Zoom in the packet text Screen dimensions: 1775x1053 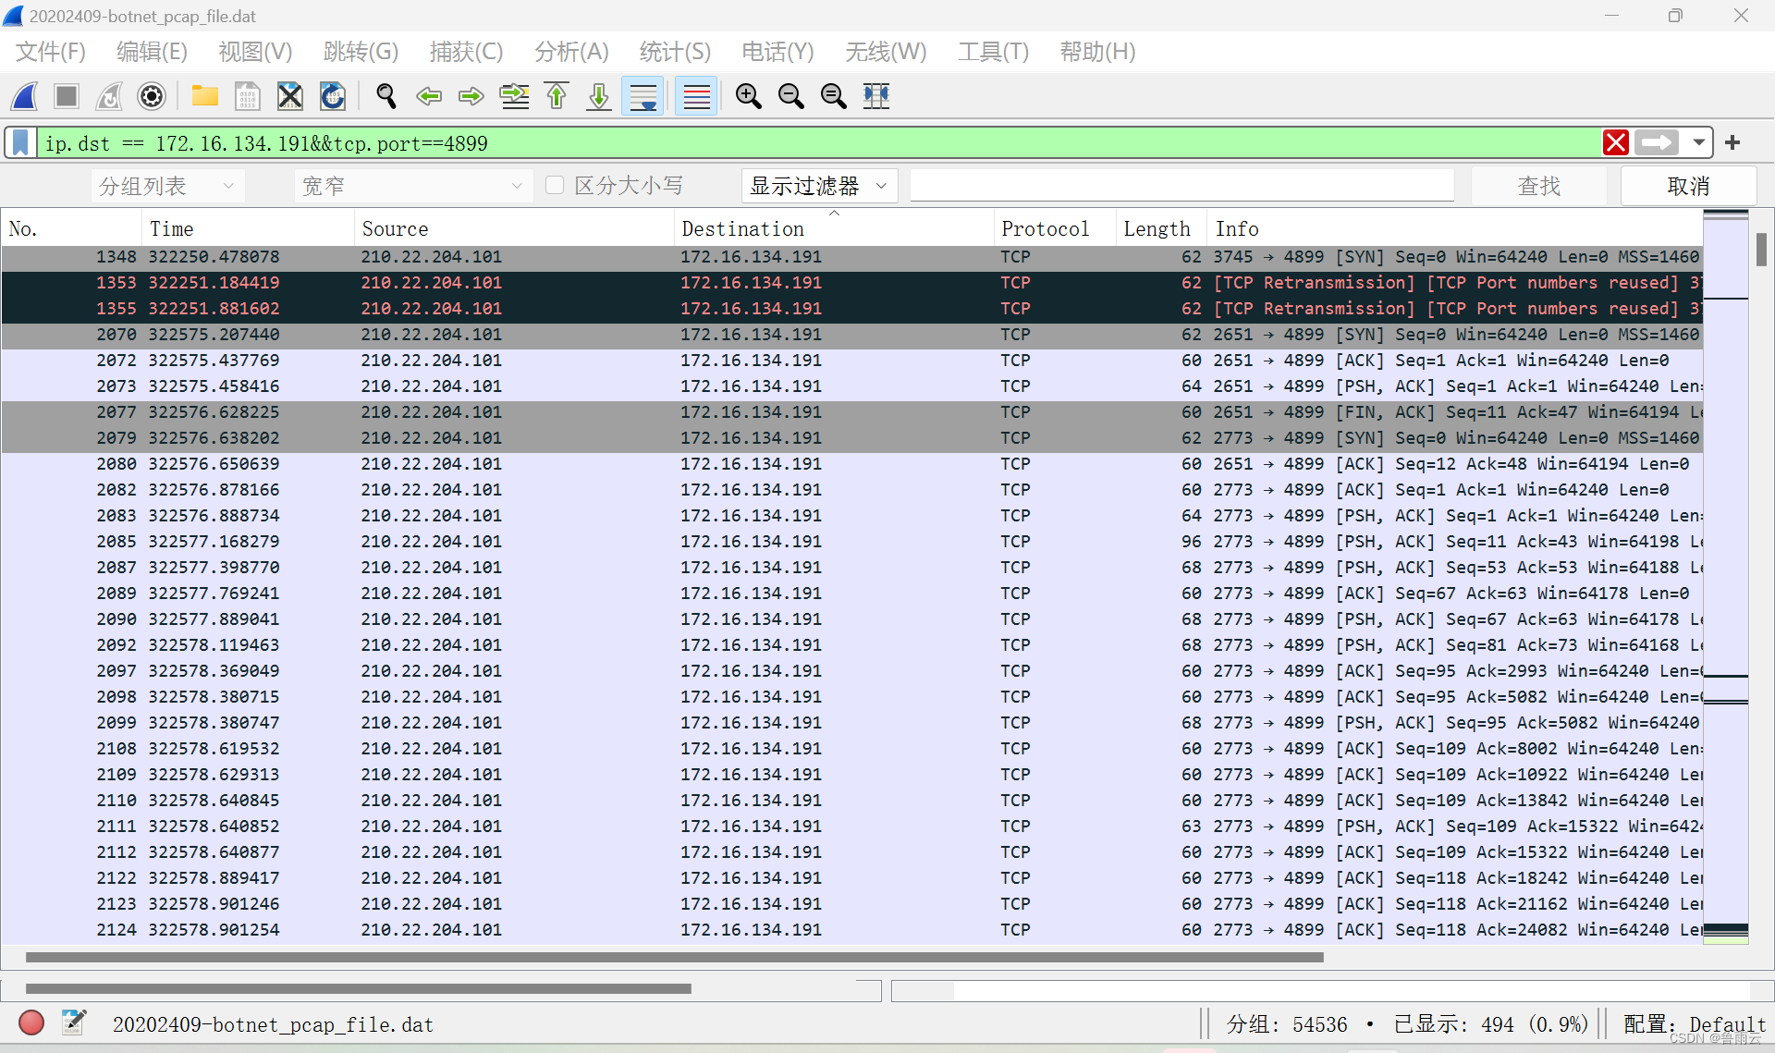tap(749, 96)
